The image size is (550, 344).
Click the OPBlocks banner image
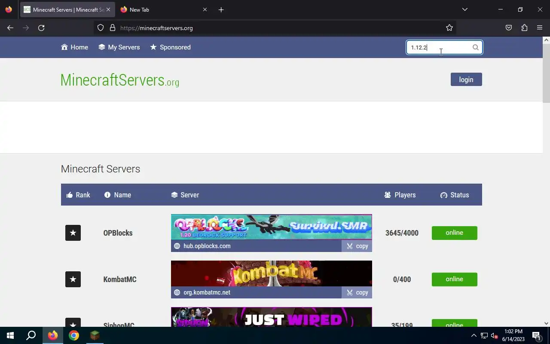coord(272,227)
